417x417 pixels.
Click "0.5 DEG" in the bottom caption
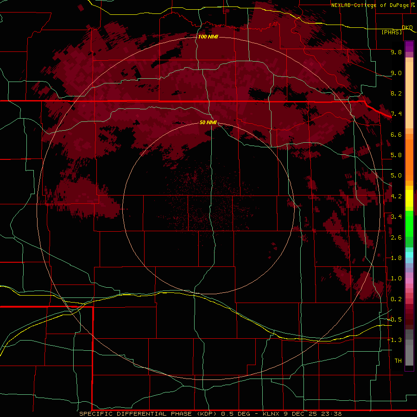[236, 414]
